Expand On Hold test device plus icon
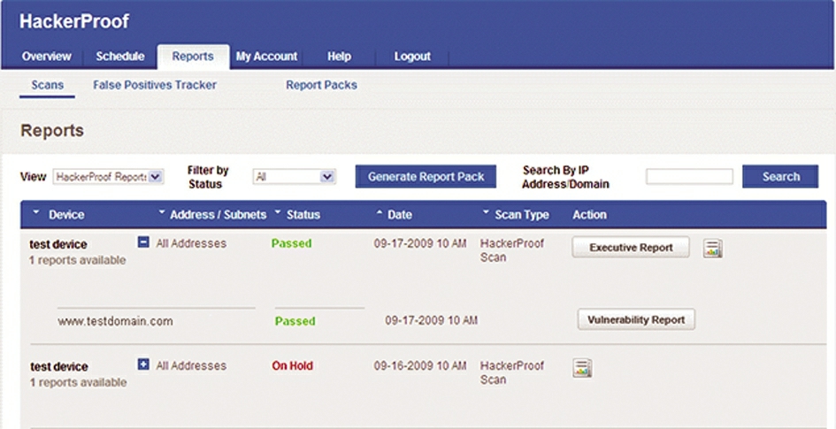This screenshot has height=429, width=836. (x=143, y=364)
